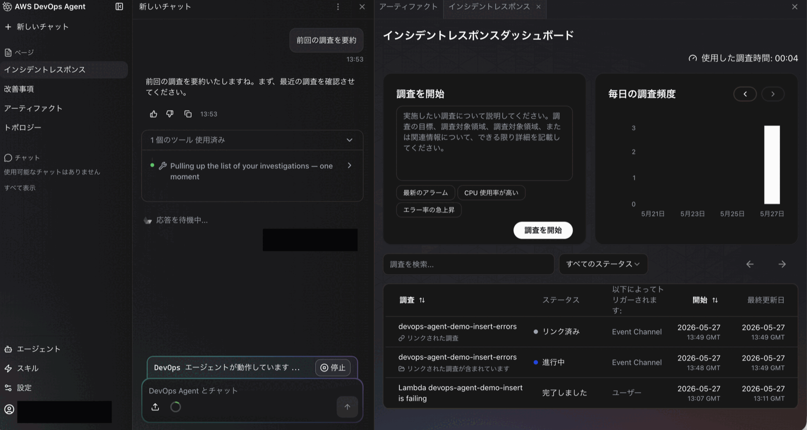The height and width of the screenshot is (430, 807).
Task: Click the 前回の調査を要約 message bubble
Action: point(326,40)
